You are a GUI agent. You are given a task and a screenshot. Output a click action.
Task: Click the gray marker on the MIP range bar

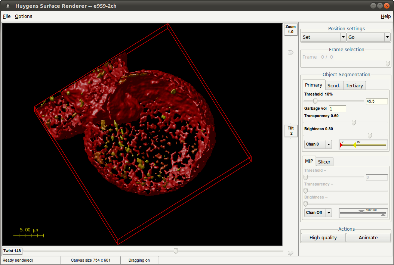[361, 212]
